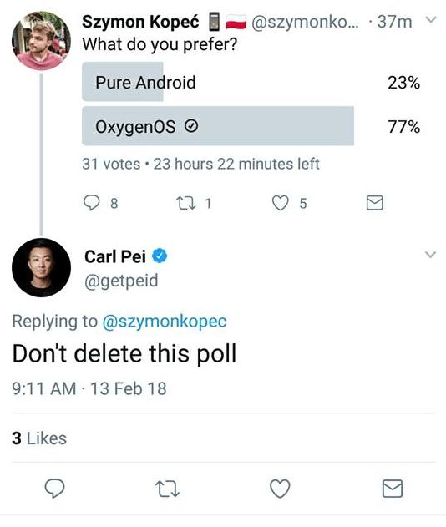Open the @szymonkopec mention link
The image size is (446, 527).
(x=165, y=322)
